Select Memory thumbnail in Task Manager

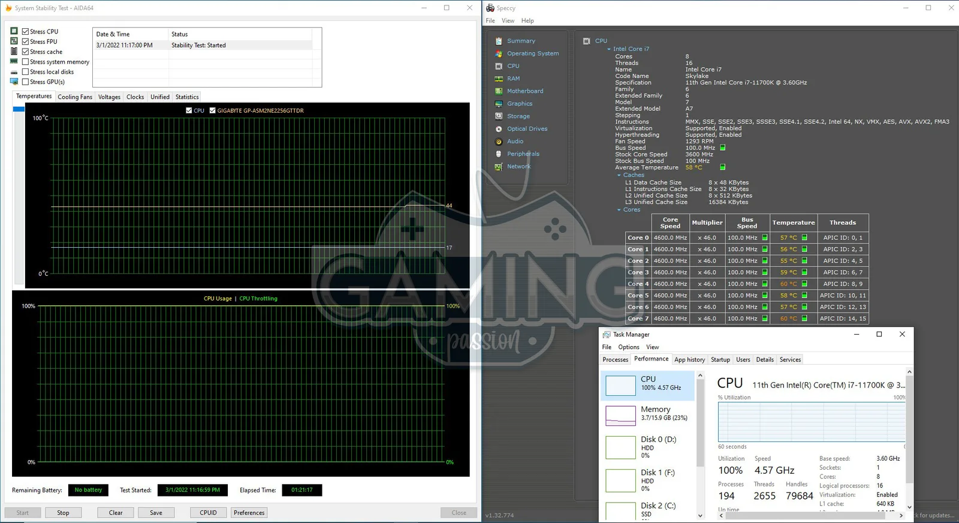point(620,416)
